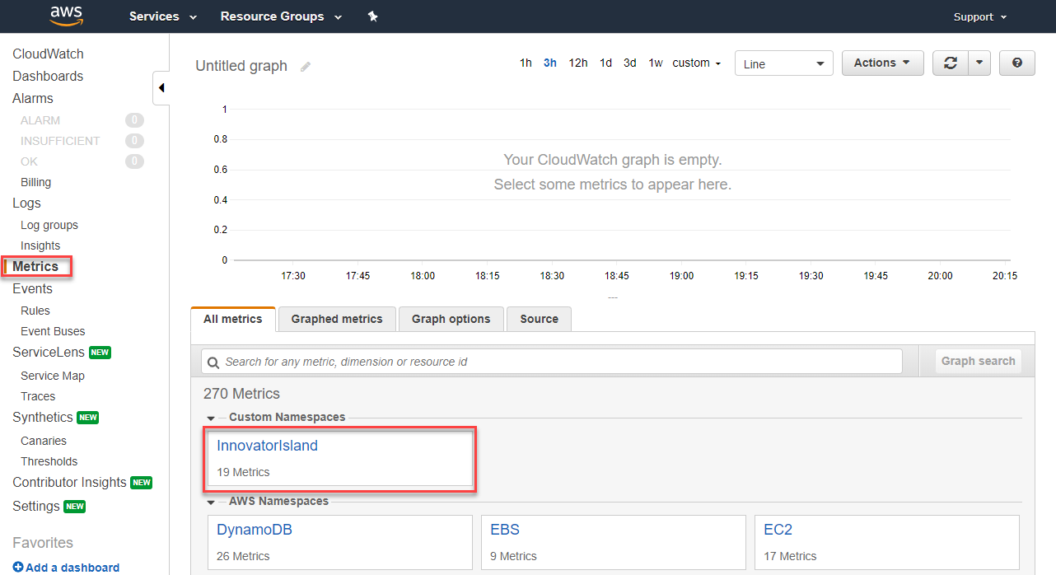The width and height of the screenshot is (1056, 575).
Task: Go to AWS console home logo
Action: point(66,16)
